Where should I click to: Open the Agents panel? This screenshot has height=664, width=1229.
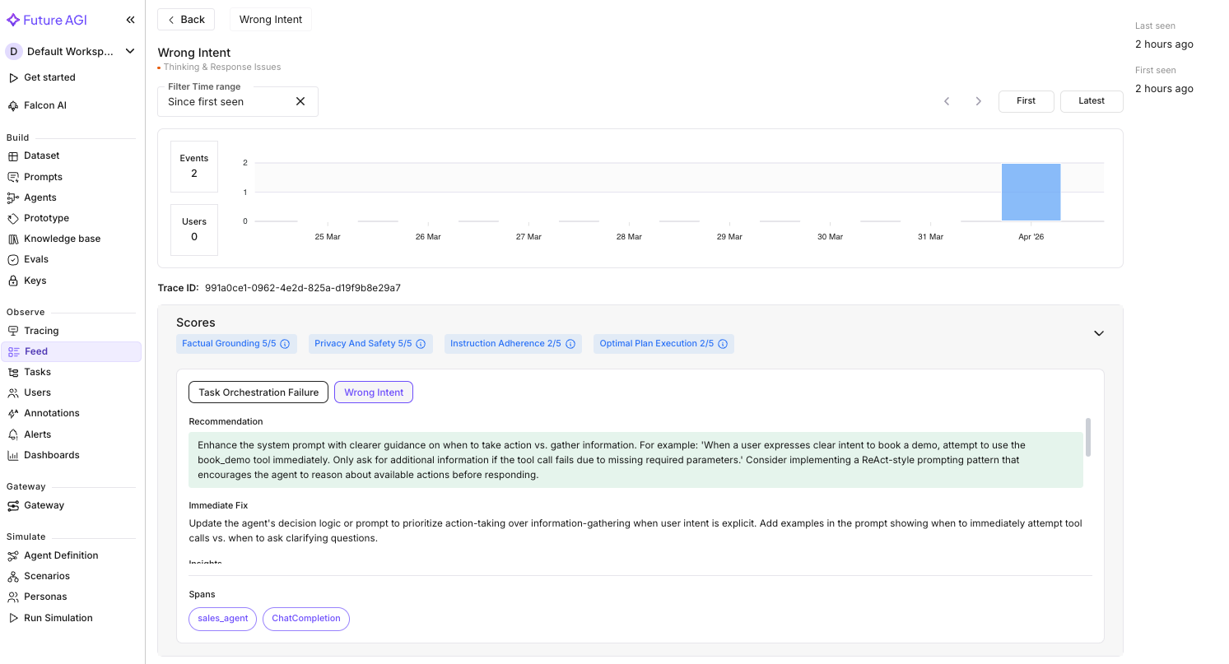tap(40, 197)
